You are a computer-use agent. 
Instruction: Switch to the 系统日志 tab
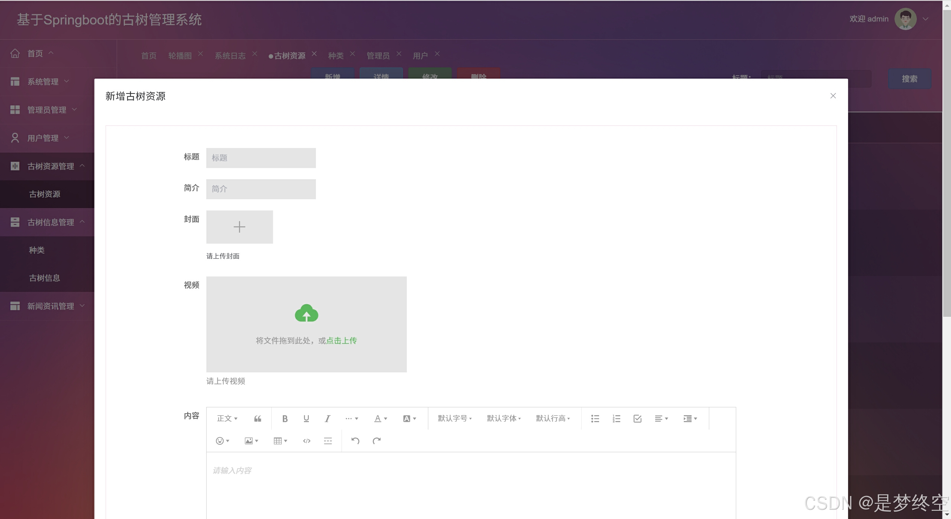click(x=230, y=56)
